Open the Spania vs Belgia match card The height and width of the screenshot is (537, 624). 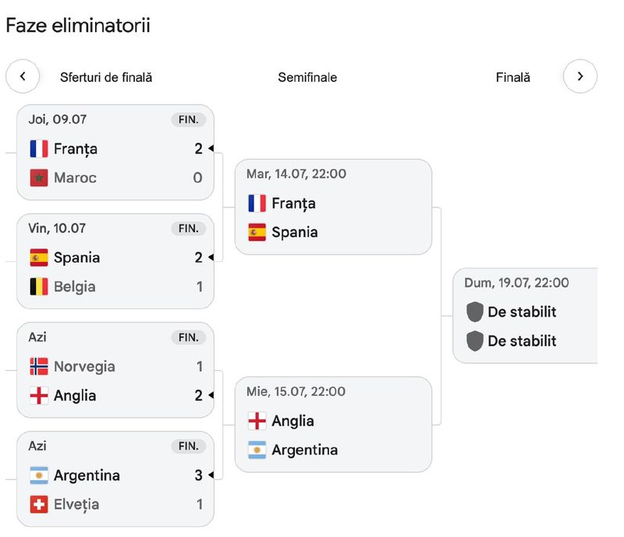(115, 261)
